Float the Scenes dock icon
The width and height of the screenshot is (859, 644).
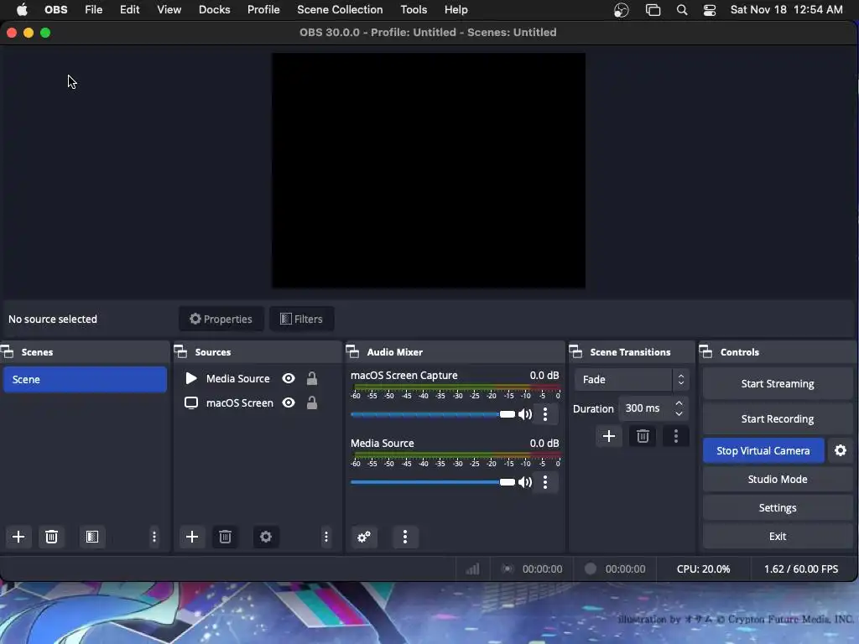7,351
